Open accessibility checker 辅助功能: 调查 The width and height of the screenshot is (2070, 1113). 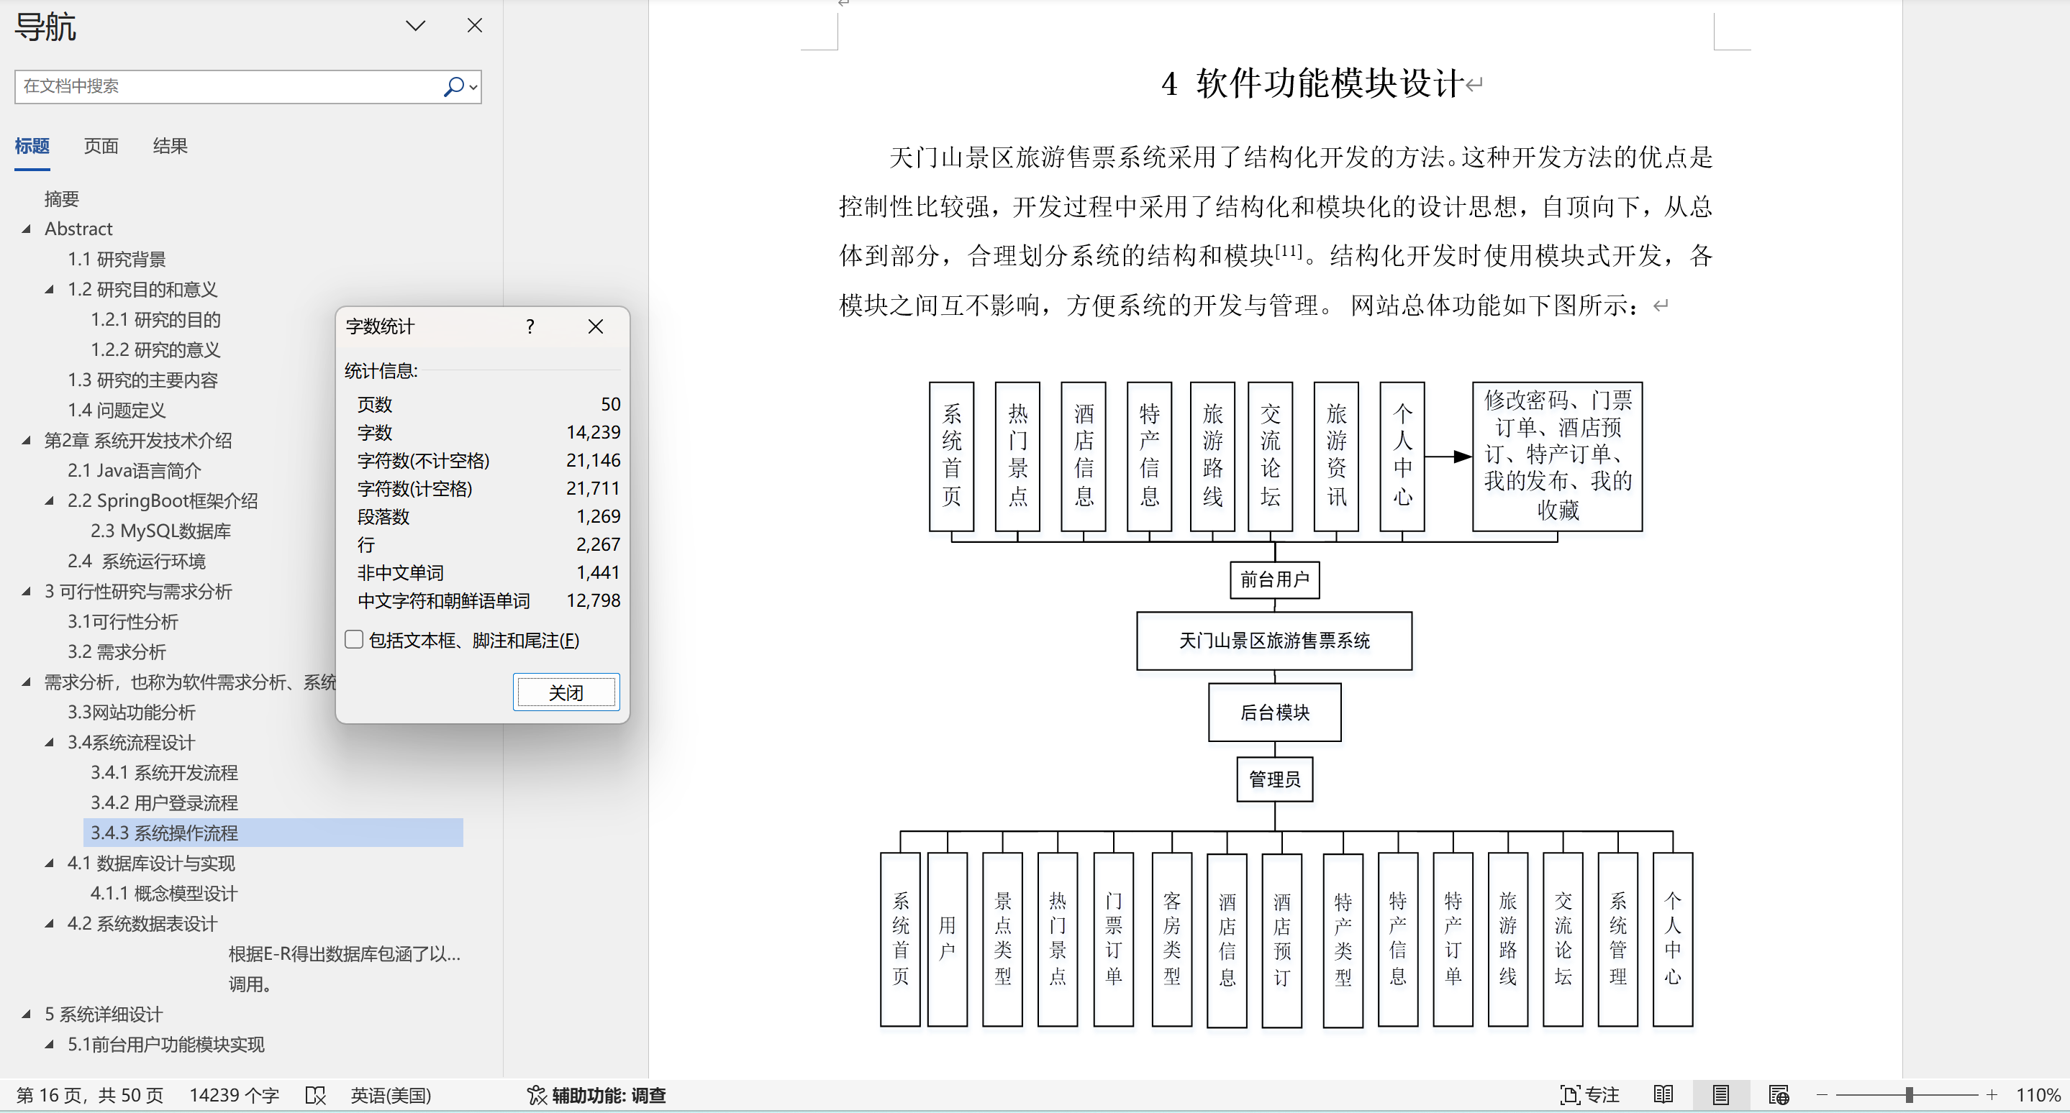tap(596, 1094)
